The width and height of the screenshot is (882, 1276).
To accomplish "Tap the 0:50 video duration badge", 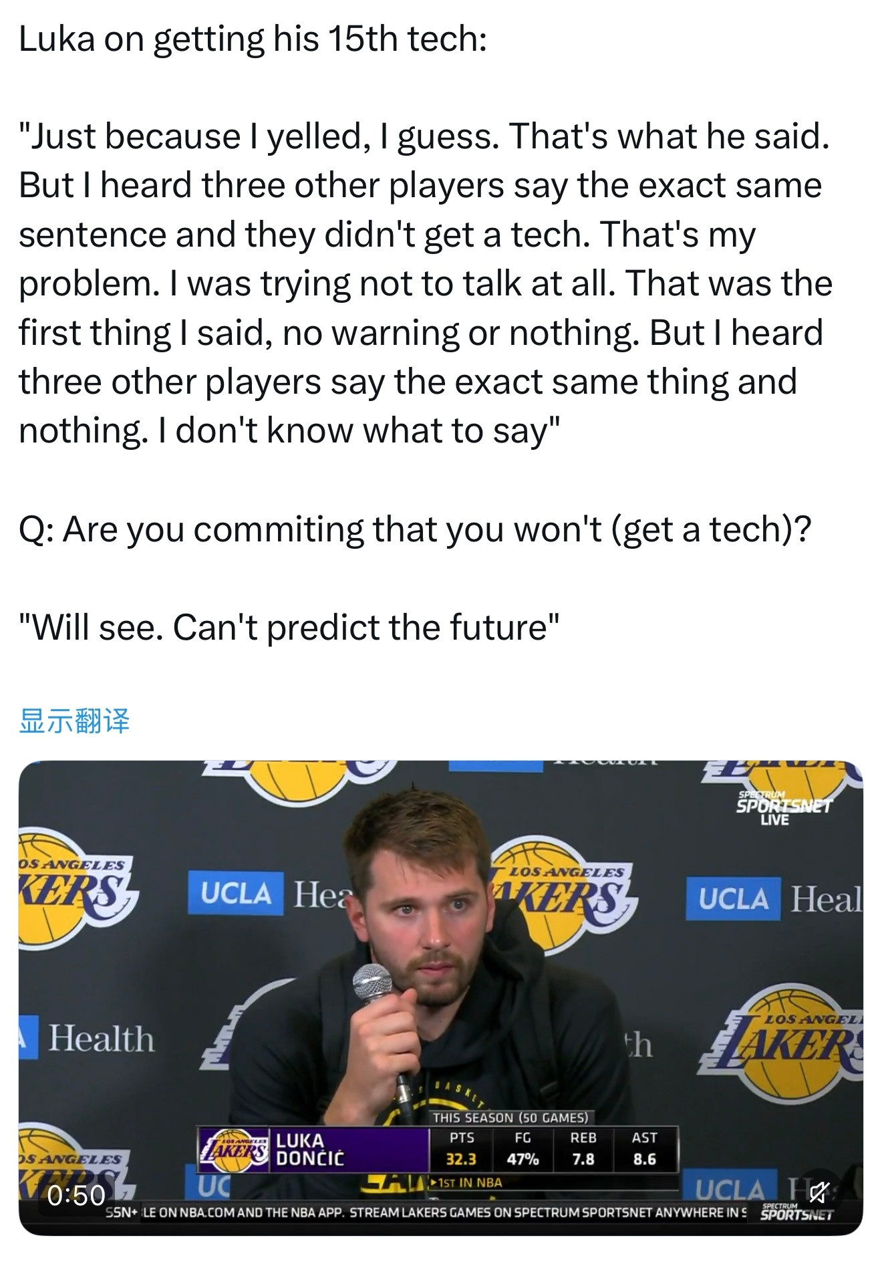I will pos(76,1194).
